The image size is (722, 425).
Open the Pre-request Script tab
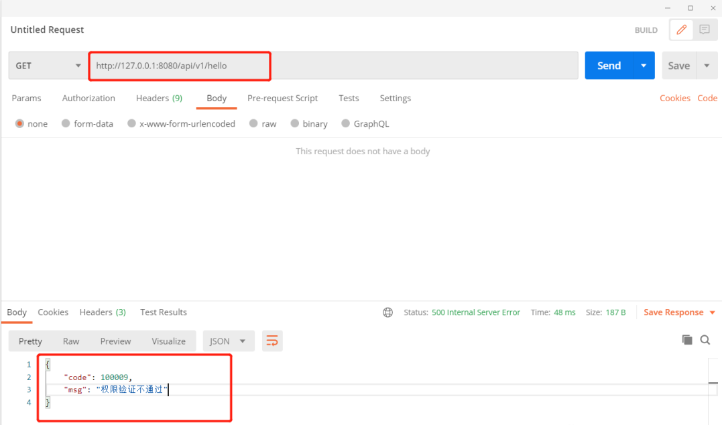pos(282,98)
